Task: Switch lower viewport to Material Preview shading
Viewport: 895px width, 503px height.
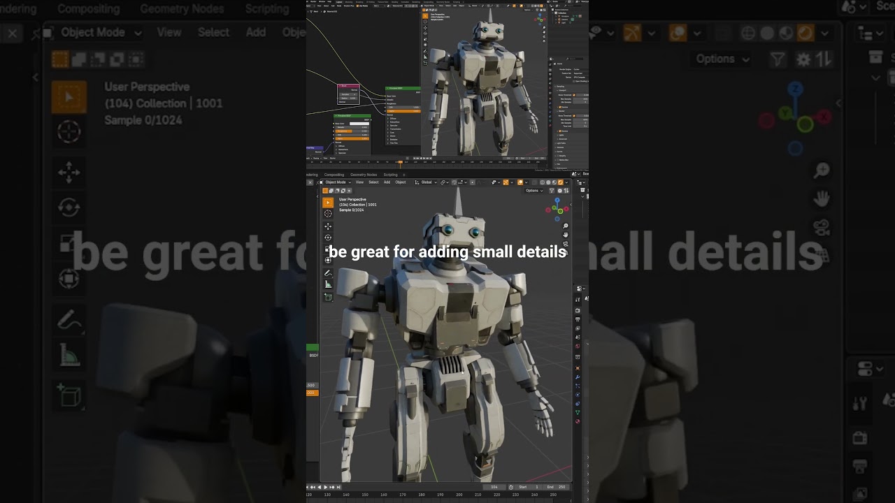Action: [x=554, y=182]
